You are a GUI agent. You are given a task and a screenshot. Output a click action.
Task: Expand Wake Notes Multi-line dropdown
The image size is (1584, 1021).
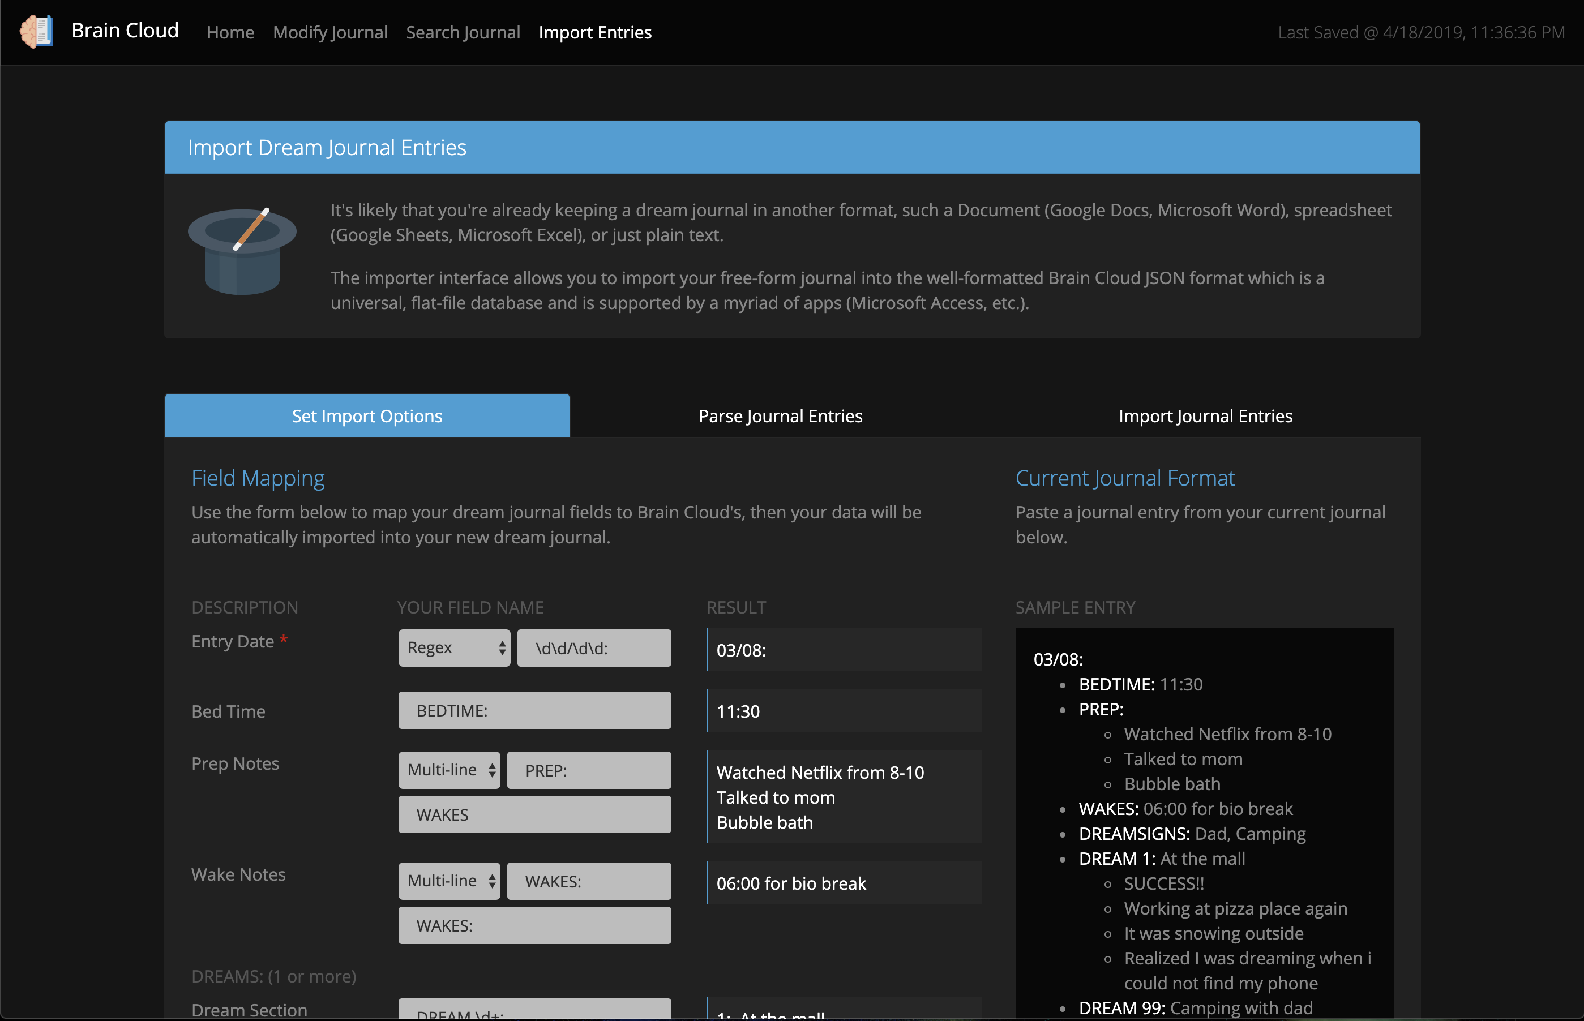coord(449,881)
